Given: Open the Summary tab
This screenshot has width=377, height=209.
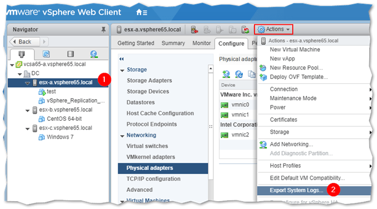Looking at the screenshot, I should 173,43.
